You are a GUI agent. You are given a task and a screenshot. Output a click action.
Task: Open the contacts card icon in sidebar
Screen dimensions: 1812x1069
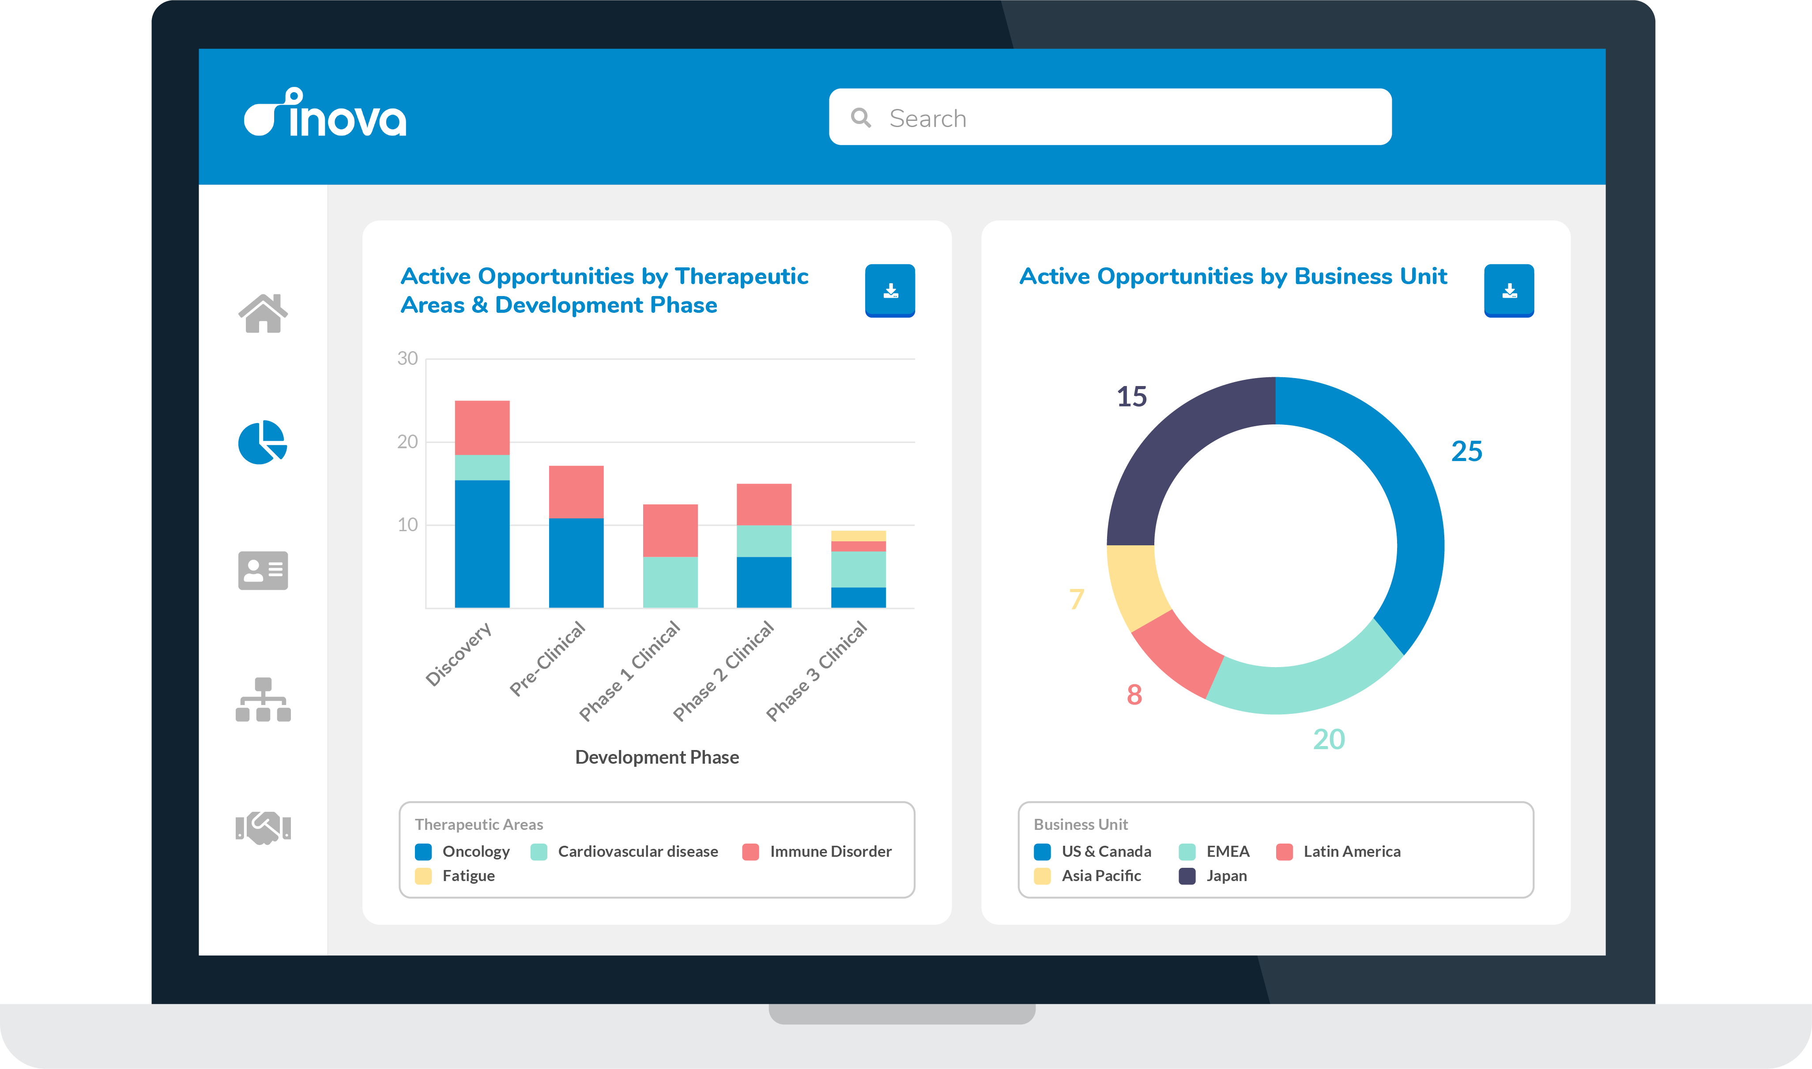coord(264,570)
